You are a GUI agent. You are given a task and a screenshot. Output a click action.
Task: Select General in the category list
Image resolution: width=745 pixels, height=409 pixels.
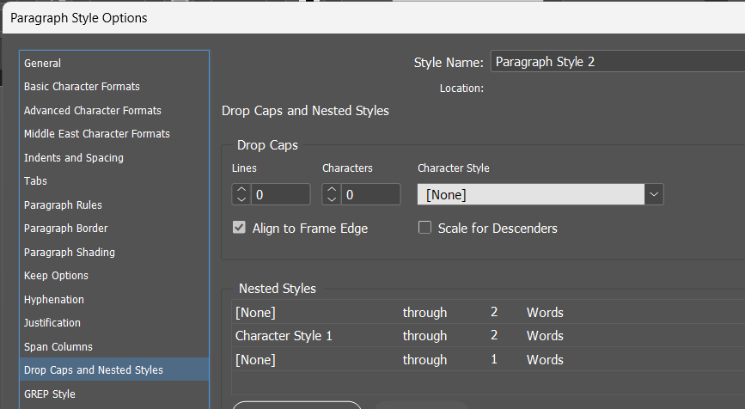pos(43,64)
